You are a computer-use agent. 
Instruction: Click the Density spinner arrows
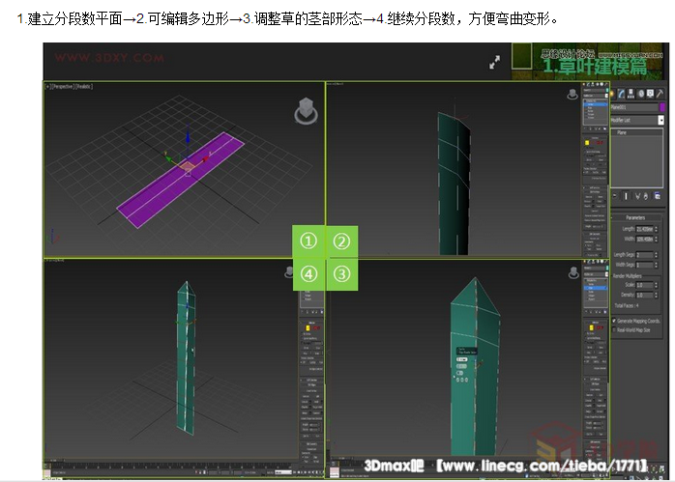click(x=656, y=295)
